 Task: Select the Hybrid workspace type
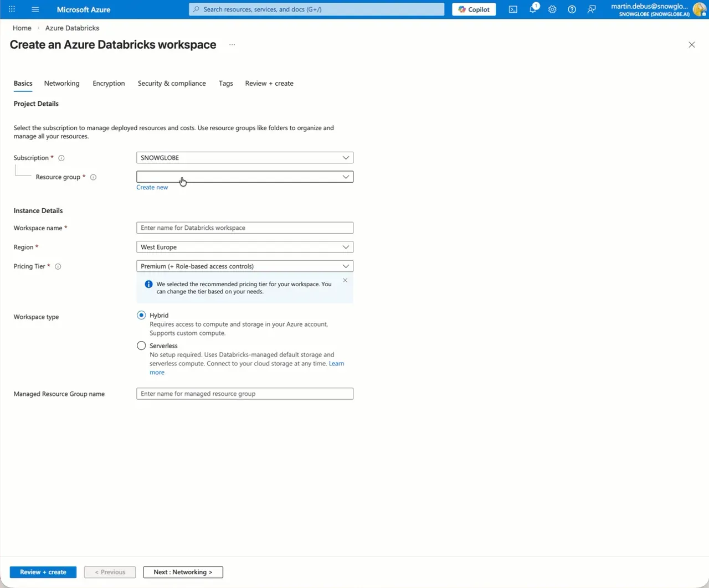click(141, 315)
